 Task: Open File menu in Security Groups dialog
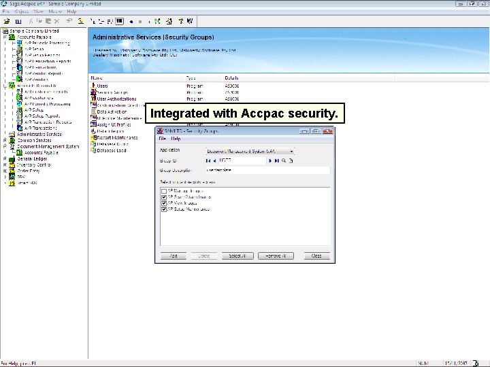pyautogui.click(x=163, y=139)
